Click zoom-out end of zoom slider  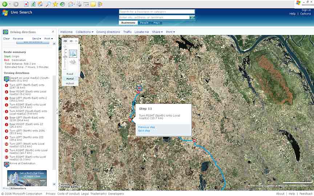pos(65,69)
